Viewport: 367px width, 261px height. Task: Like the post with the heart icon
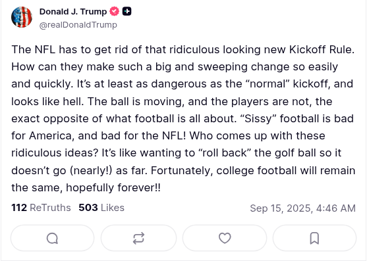pyautogui.click(x=225, y=239)
